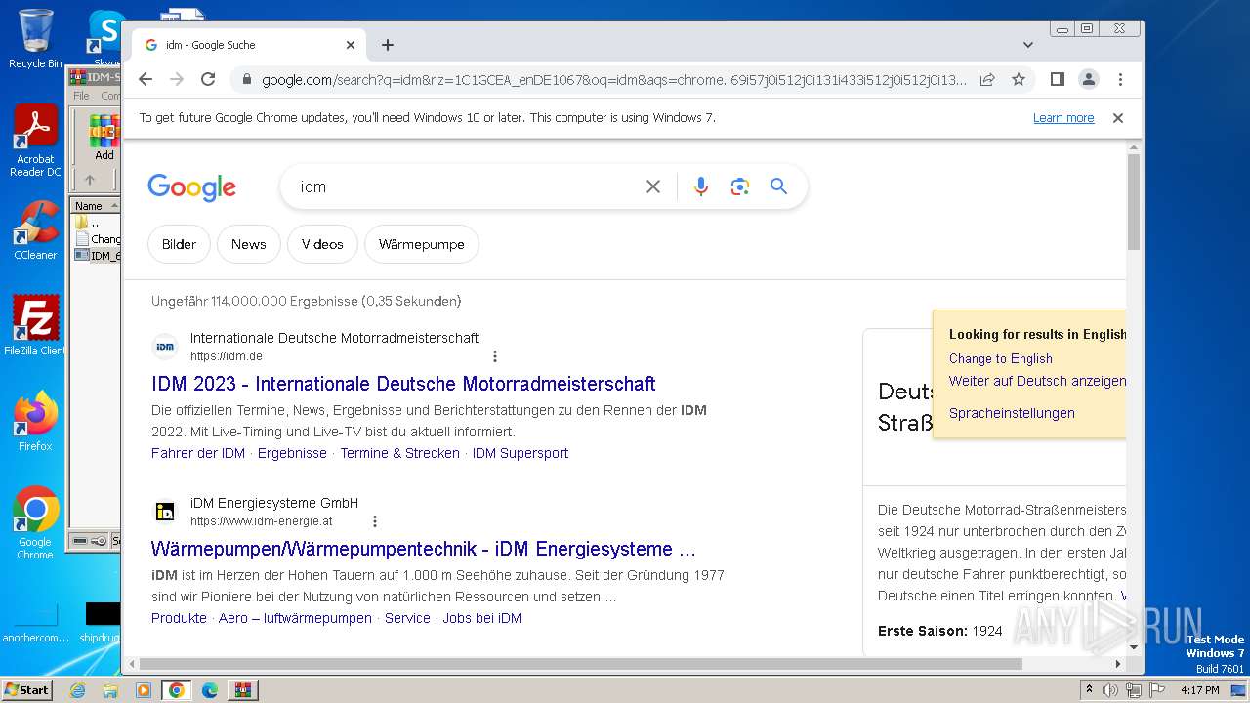Open the 'Jobs bei iDM' sitelink
1250x703 pixels.
(482, 618)
